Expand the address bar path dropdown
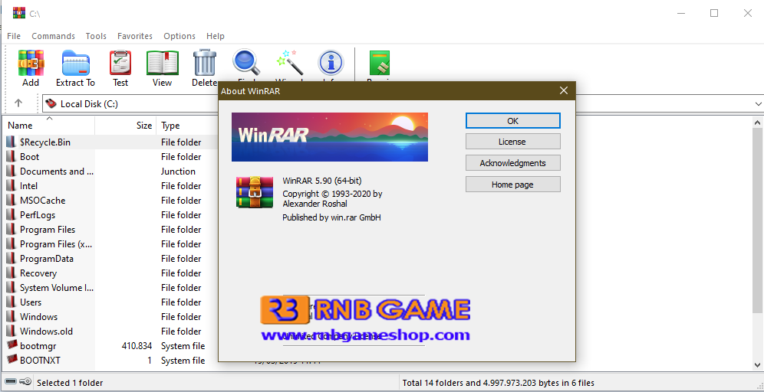 [758, 103]
